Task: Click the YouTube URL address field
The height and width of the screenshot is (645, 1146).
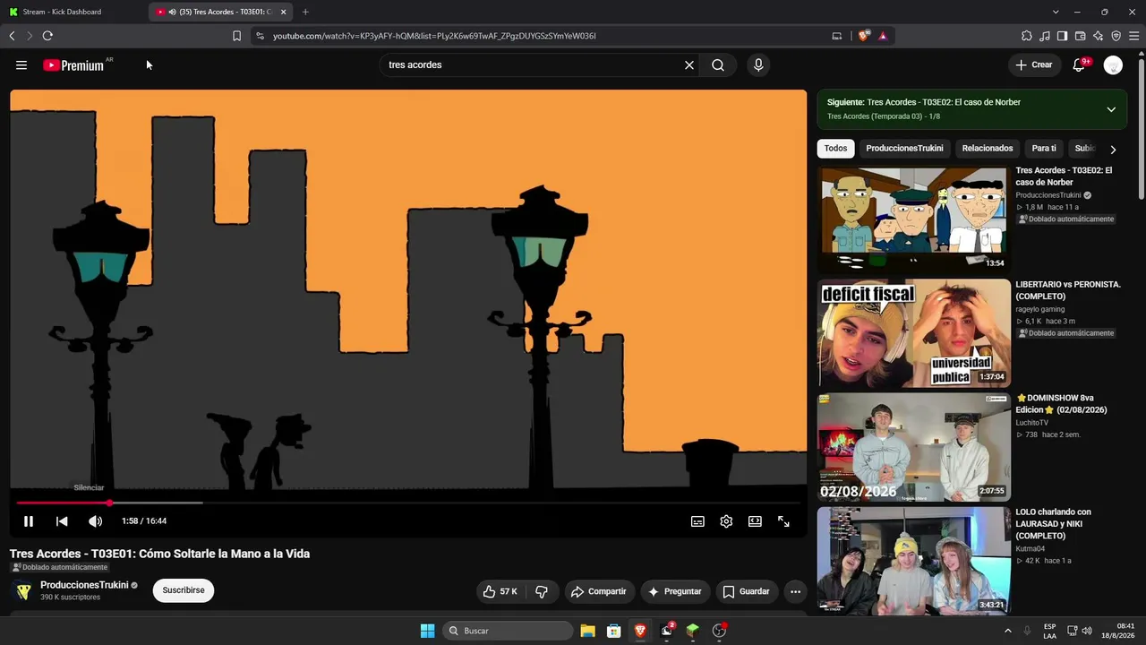Action: [537, 36]
